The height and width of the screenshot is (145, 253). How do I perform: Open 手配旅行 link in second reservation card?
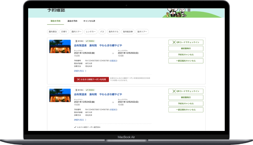[x=114, y=109]
